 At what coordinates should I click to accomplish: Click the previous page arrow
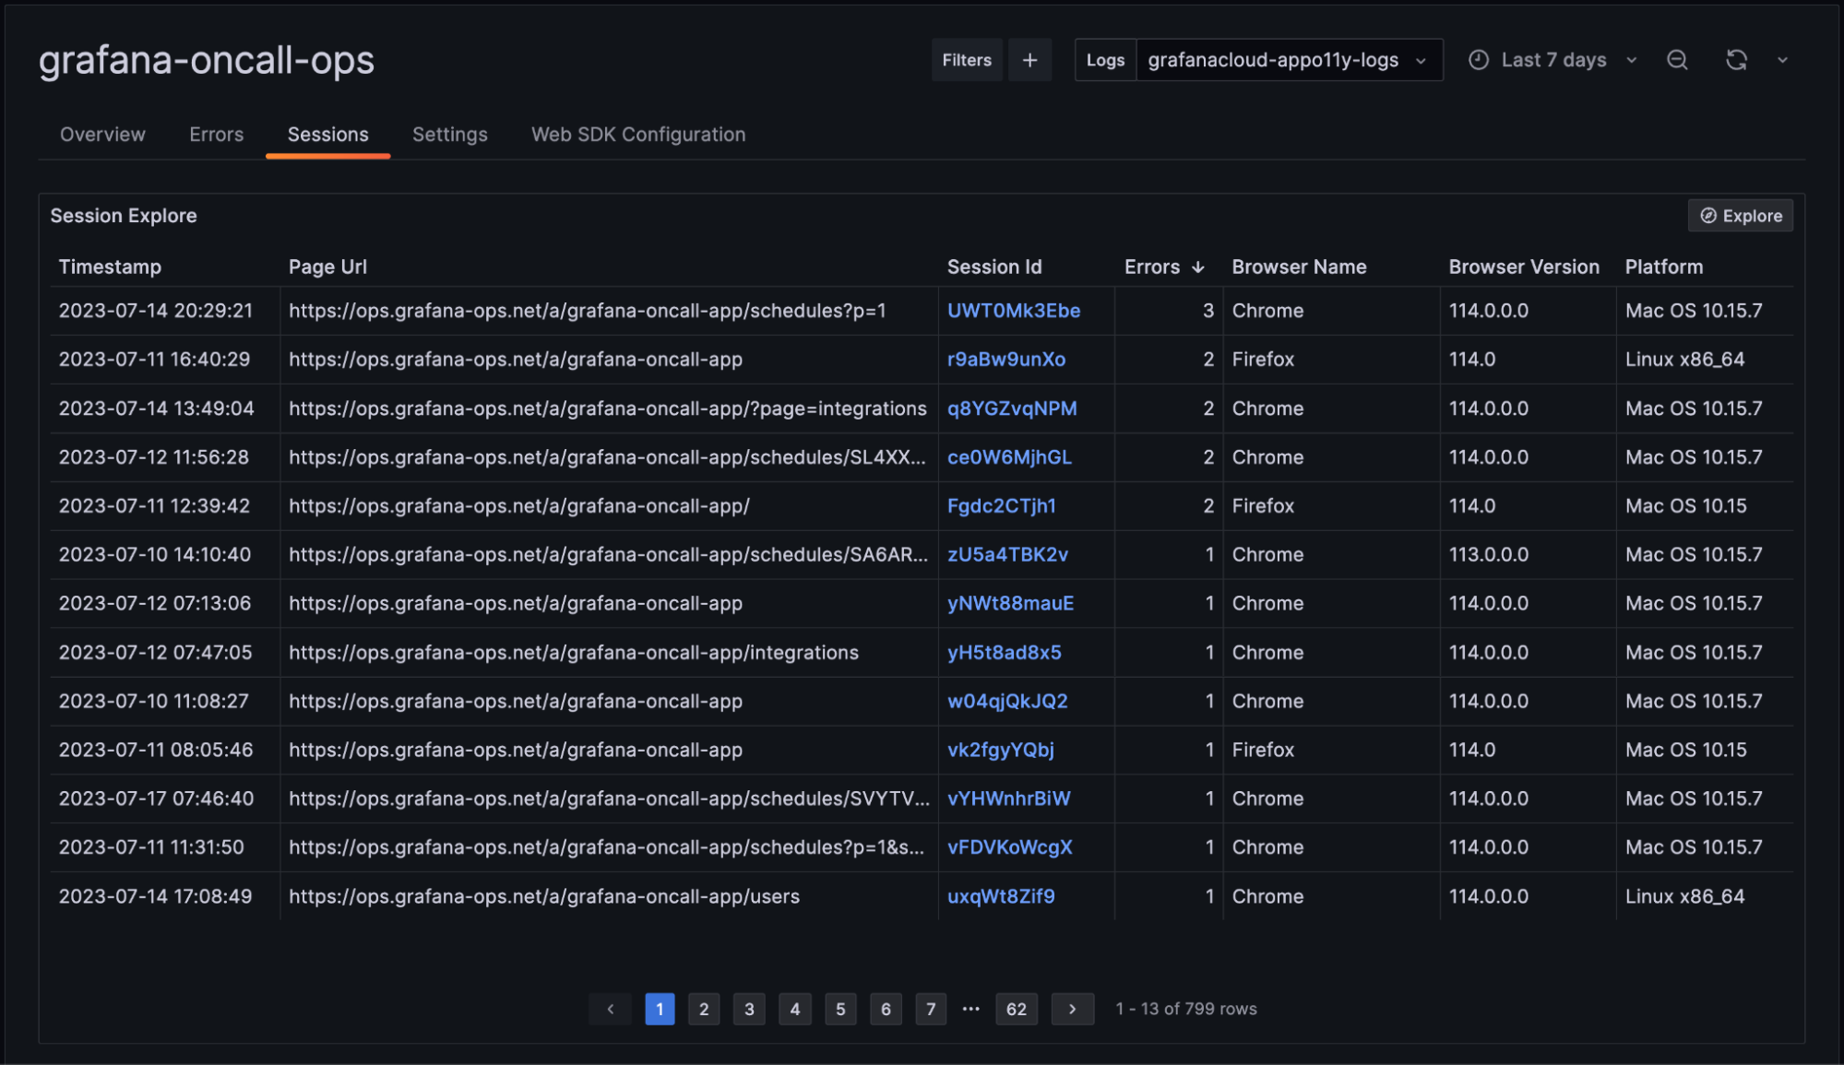[x=610, y=1009]
